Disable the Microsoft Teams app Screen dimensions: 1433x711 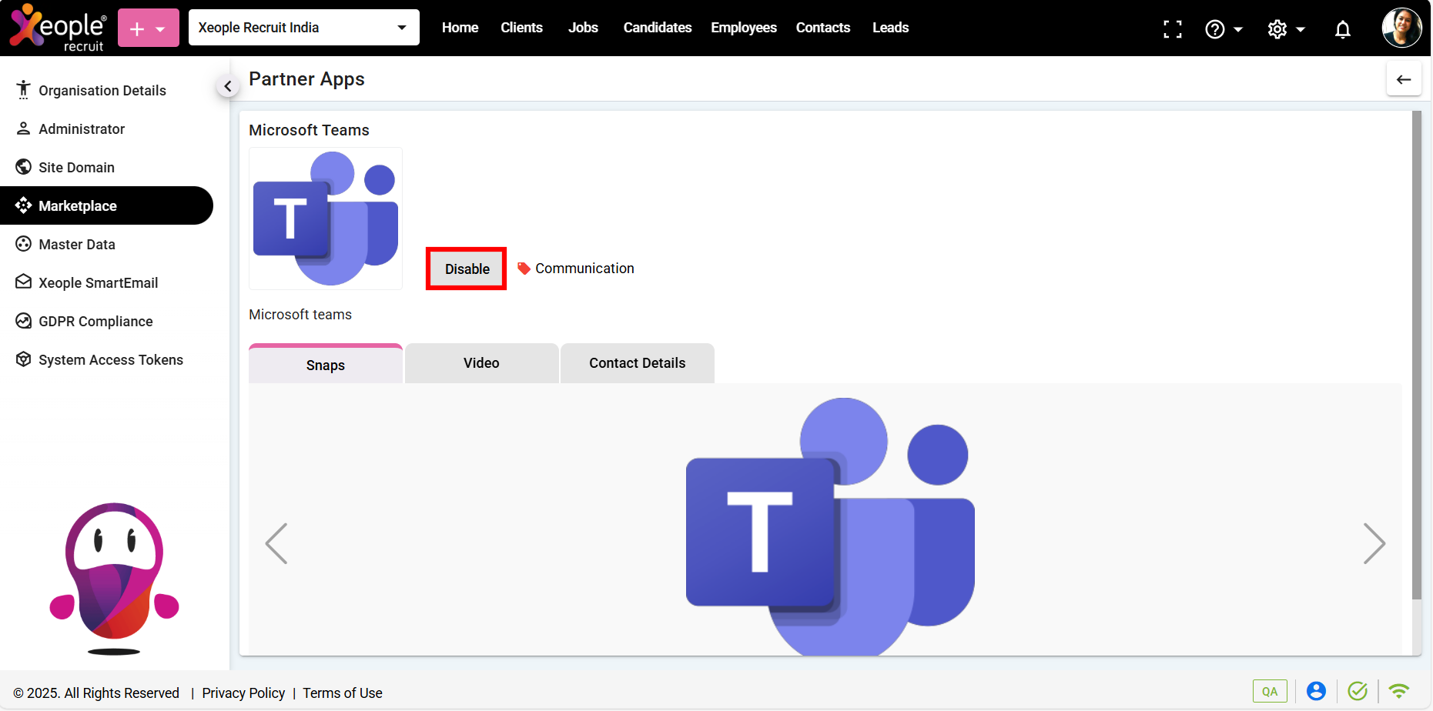pyautogui.click(x=467, y=269)
